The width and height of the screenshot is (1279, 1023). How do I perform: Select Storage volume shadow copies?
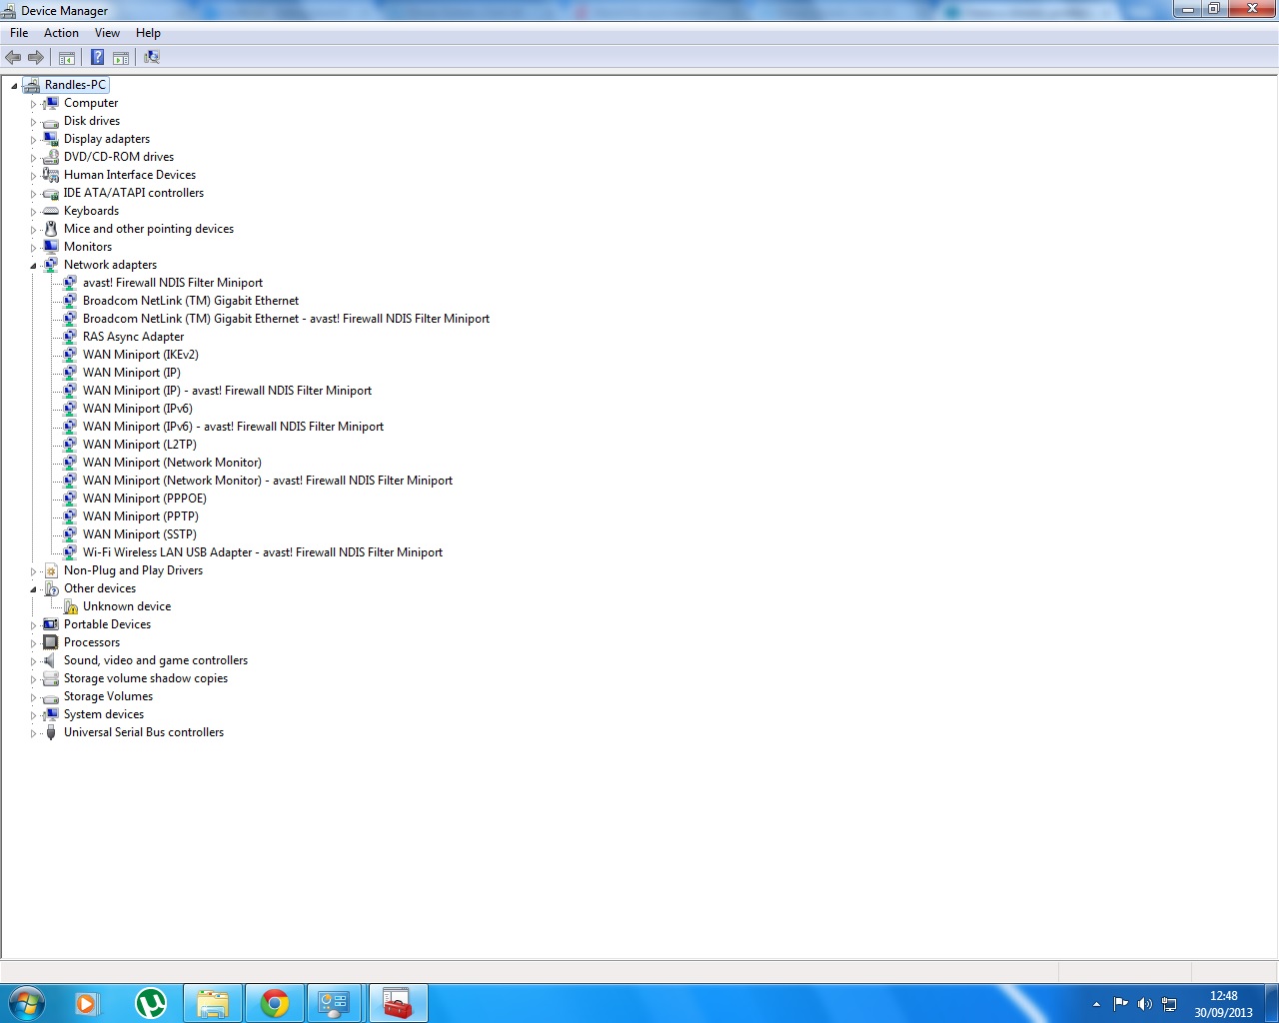[146, 678]
